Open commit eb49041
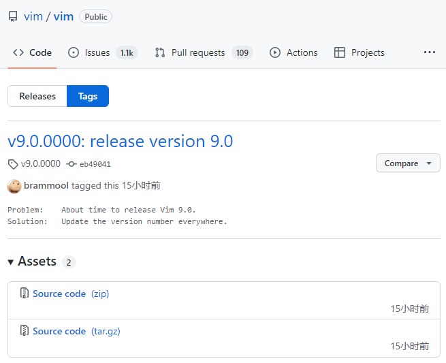 [95, 164]
